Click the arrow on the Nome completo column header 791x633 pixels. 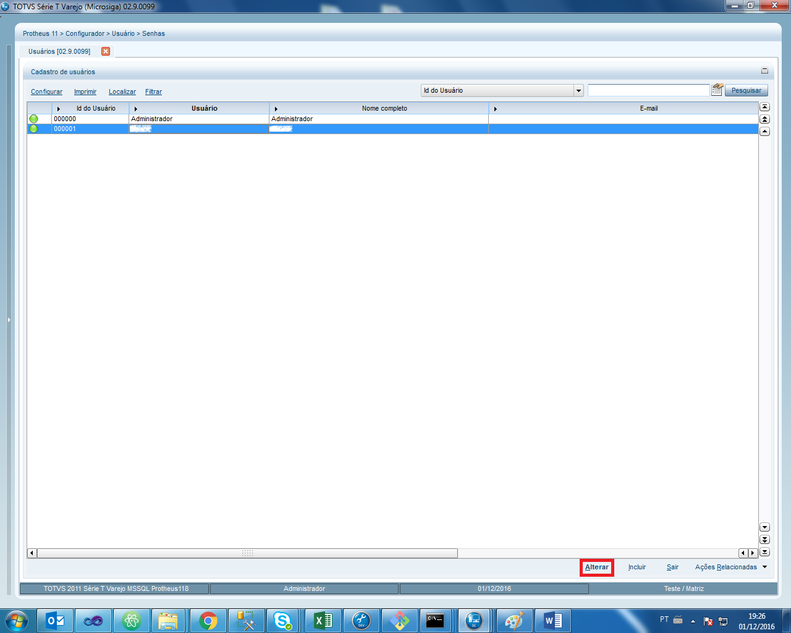point(276,109)
